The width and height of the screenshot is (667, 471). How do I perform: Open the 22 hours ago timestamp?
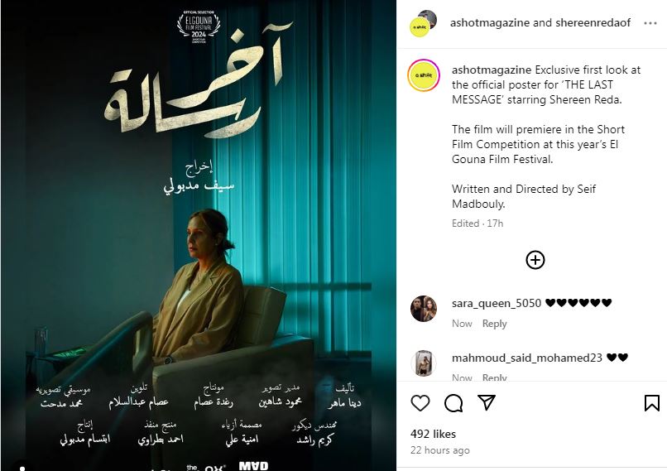tap(440, 450)
